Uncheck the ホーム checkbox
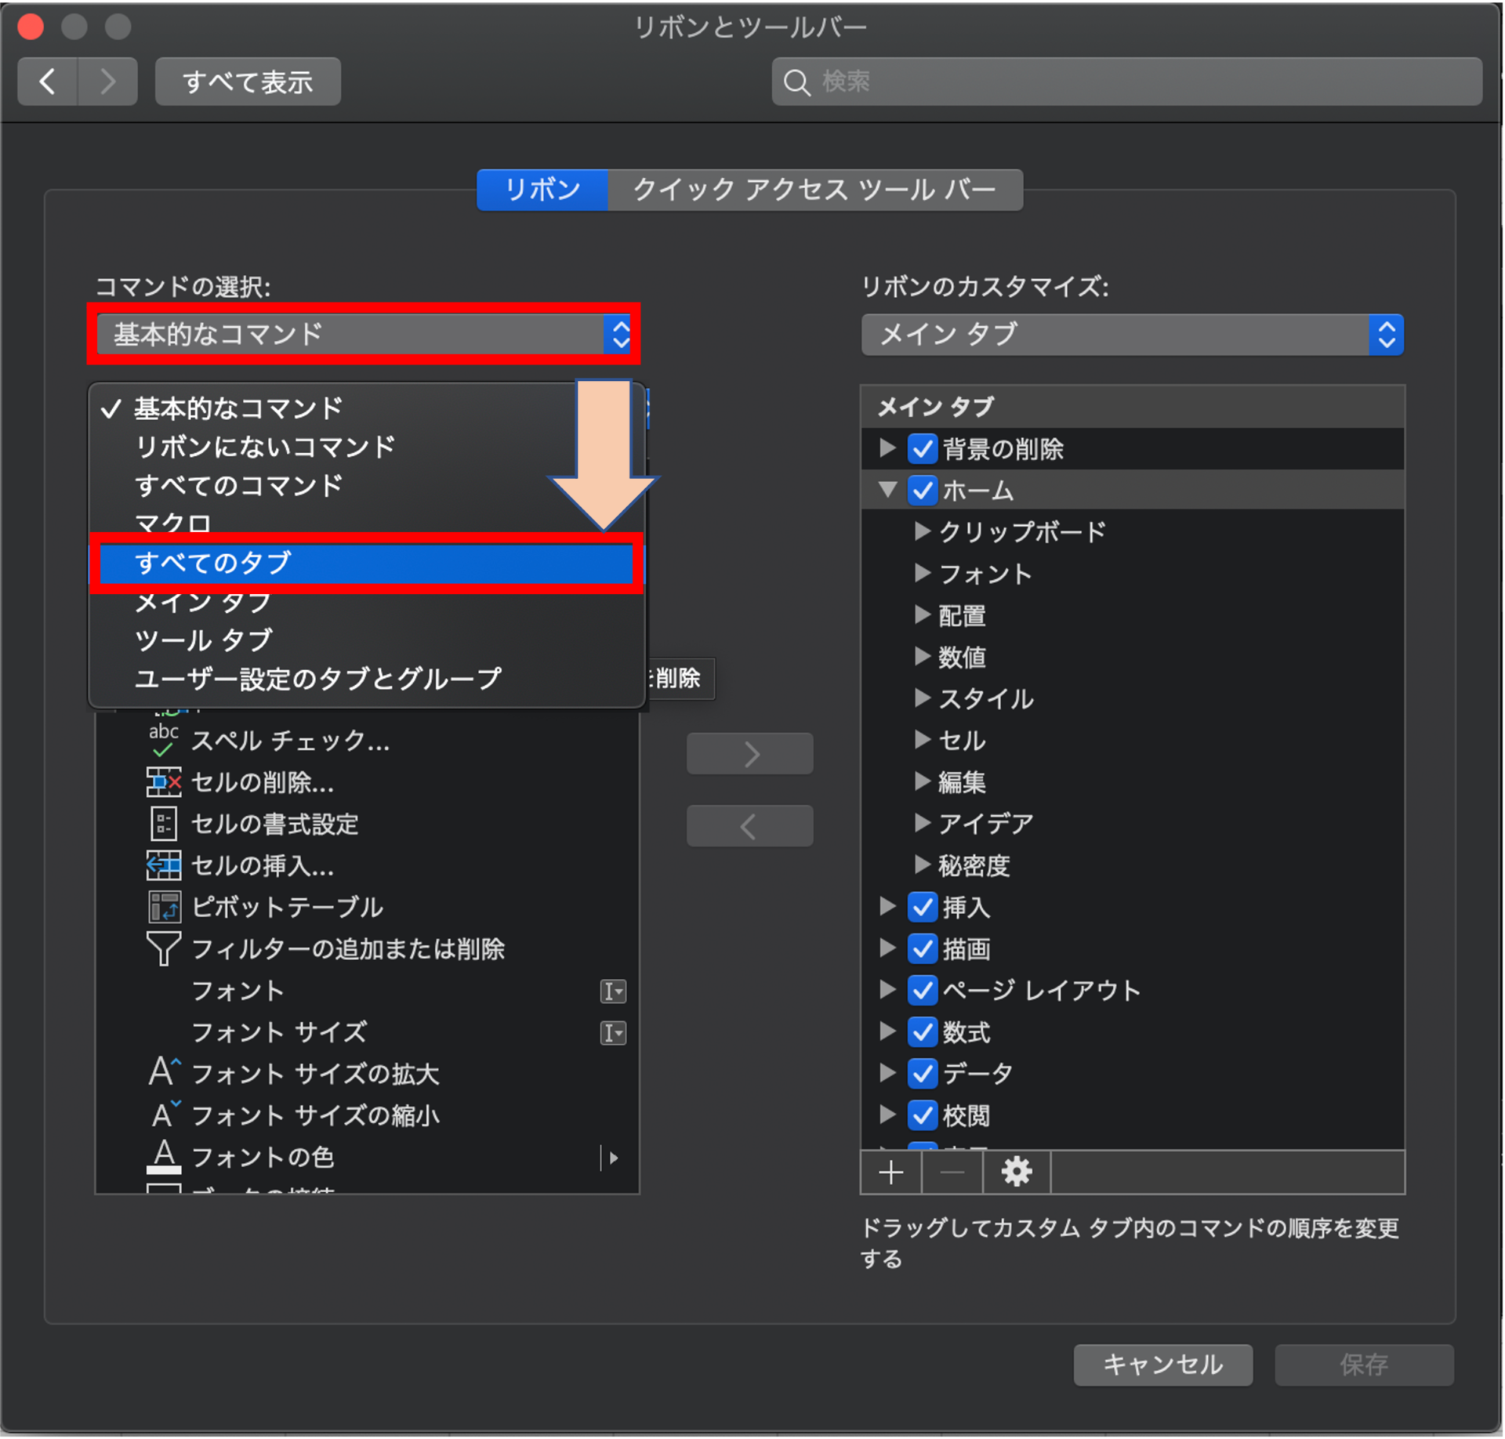 923,491
